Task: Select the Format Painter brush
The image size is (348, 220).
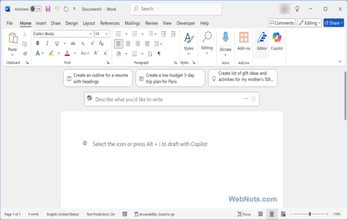Action: pyautogui.click(x=25, y=54)
